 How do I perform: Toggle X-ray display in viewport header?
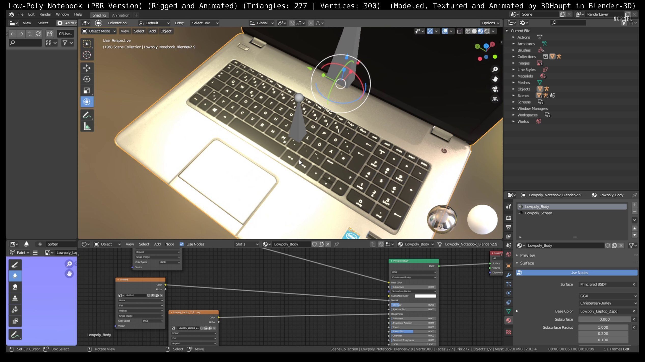click(x=459, y=31)
